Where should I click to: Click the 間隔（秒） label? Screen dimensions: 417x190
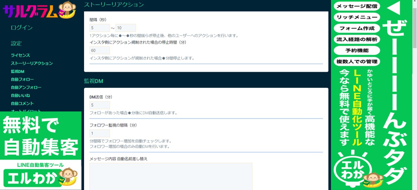tap(98, 20)
